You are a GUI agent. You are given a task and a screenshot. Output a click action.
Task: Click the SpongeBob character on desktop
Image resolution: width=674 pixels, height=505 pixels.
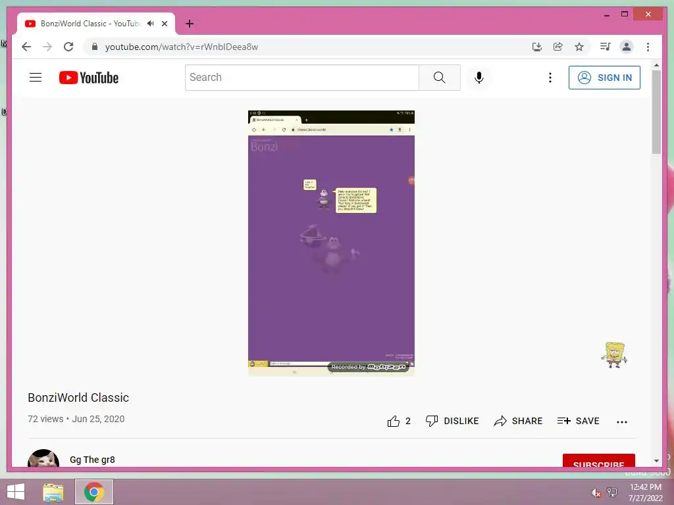tap(615, 354)
